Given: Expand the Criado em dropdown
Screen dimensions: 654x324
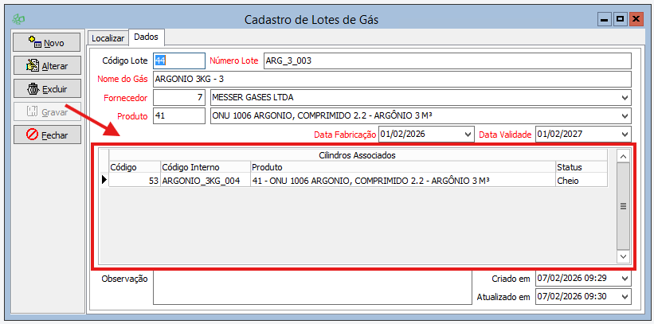Looking at the screenshot, I should click(624, 279).
